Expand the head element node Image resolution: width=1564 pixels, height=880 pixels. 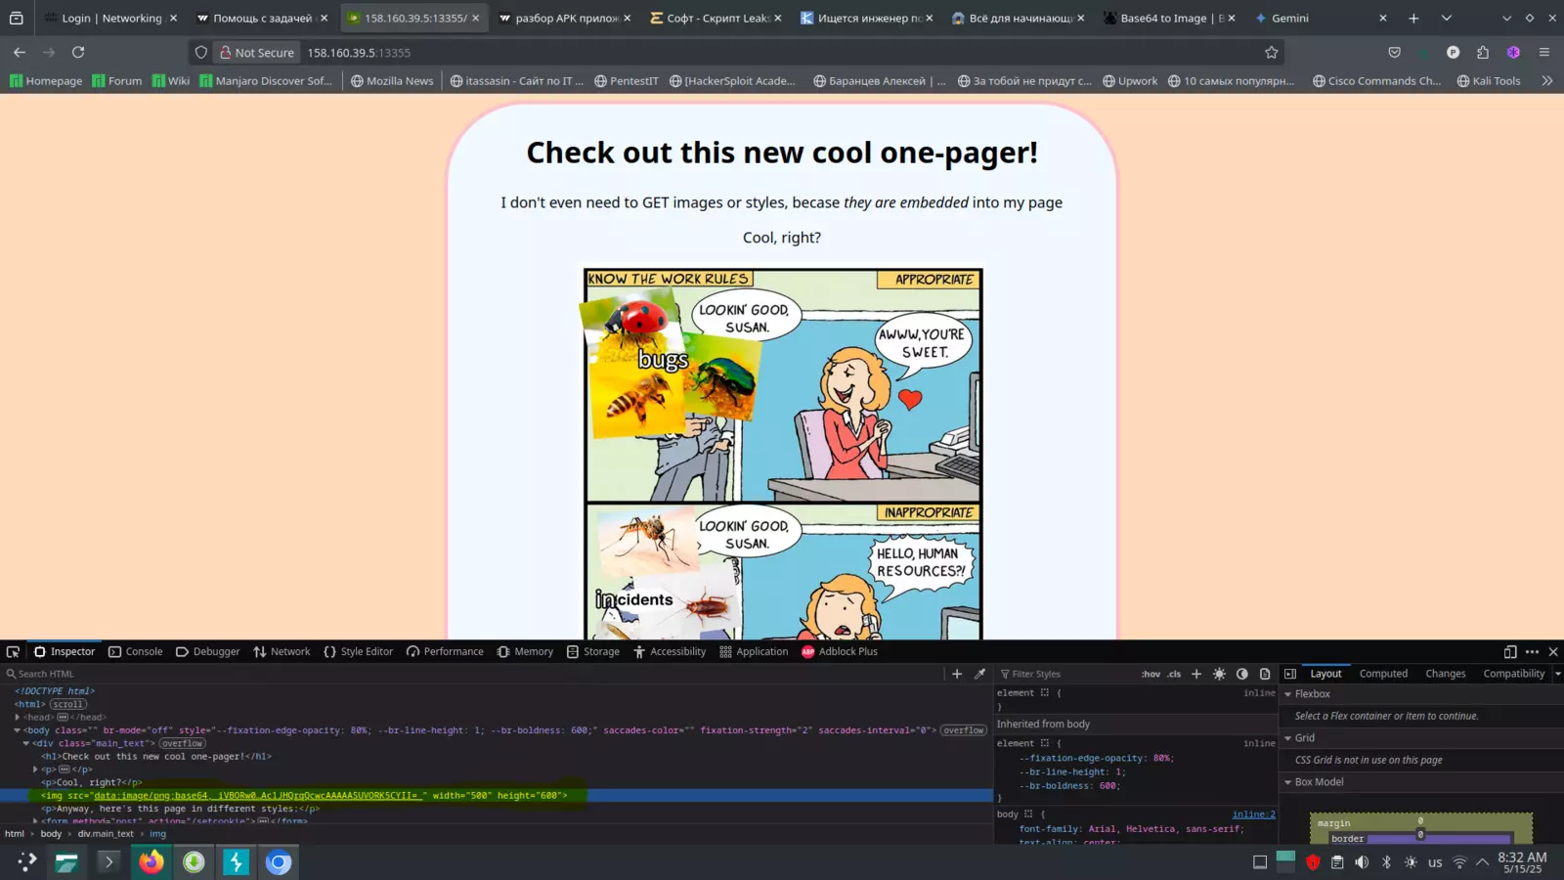(18, 718)
